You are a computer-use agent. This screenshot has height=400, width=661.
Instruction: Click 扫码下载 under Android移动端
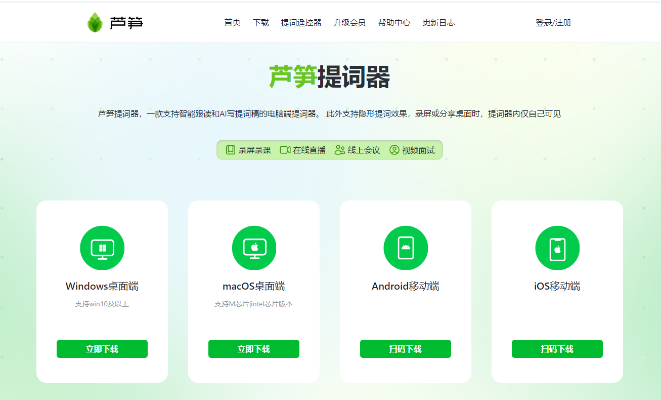[405, 349]
